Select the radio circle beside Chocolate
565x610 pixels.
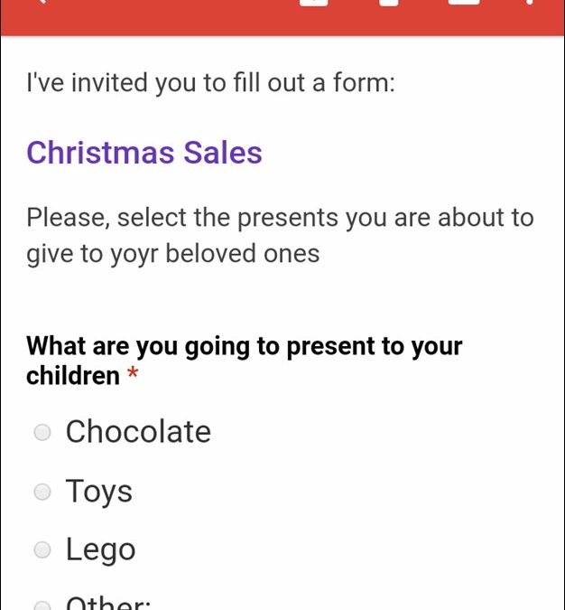coord(42,433)
